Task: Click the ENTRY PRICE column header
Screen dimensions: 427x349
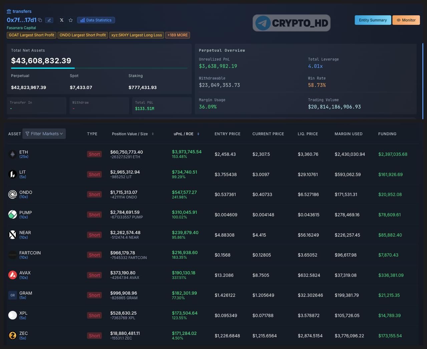Action: pyautogui.click(x=228, y=134)
